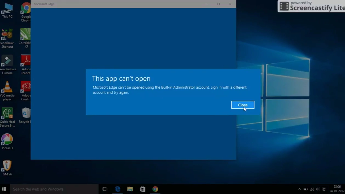
Task: Minimize the Microsoft Edge window
Action: point(206,4)
